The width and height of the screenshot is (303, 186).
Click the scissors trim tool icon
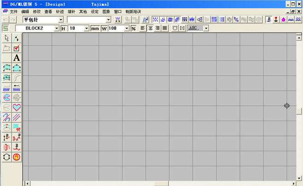(17, 137)
